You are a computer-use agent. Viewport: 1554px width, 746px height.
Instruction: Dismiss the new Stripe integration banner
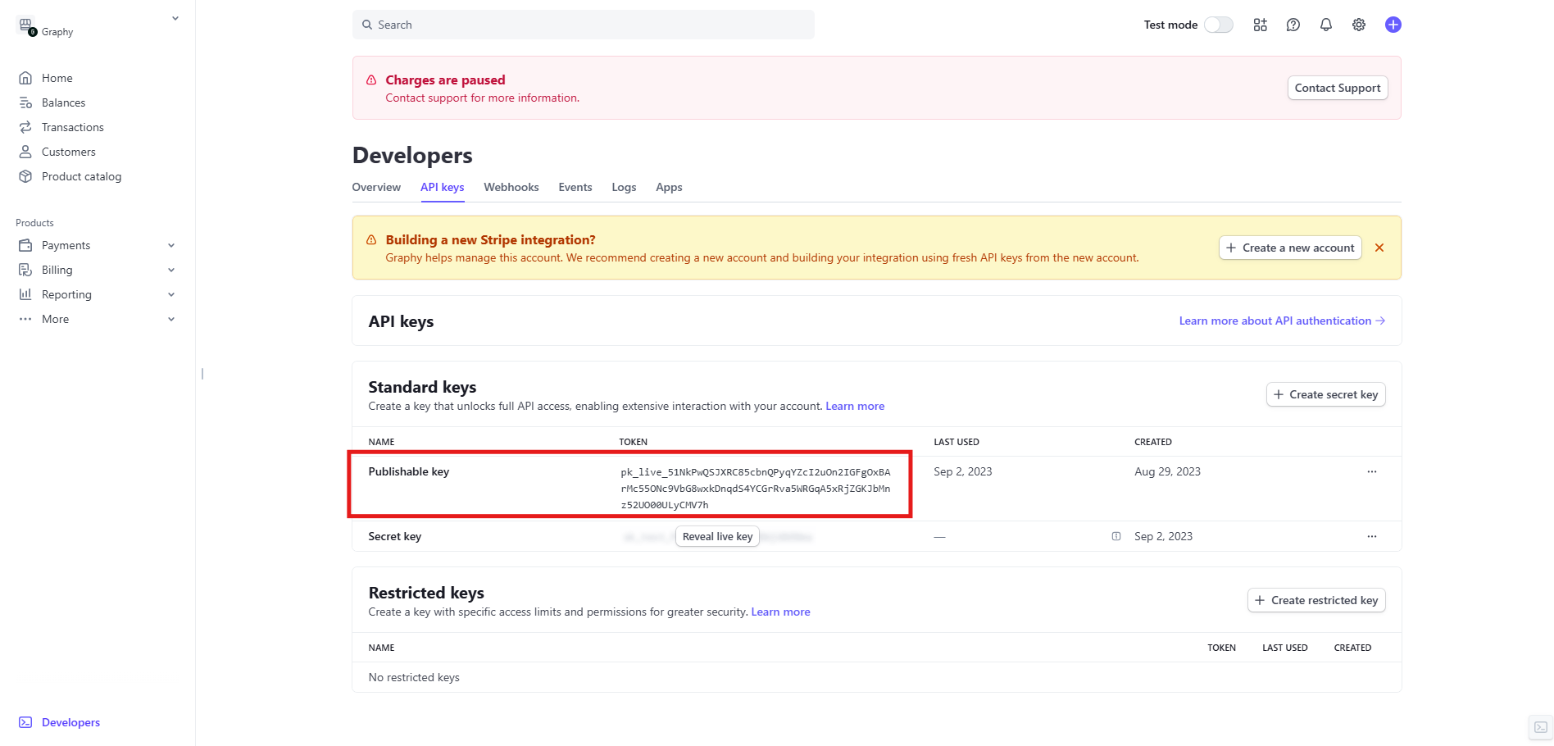point(1379,248)
